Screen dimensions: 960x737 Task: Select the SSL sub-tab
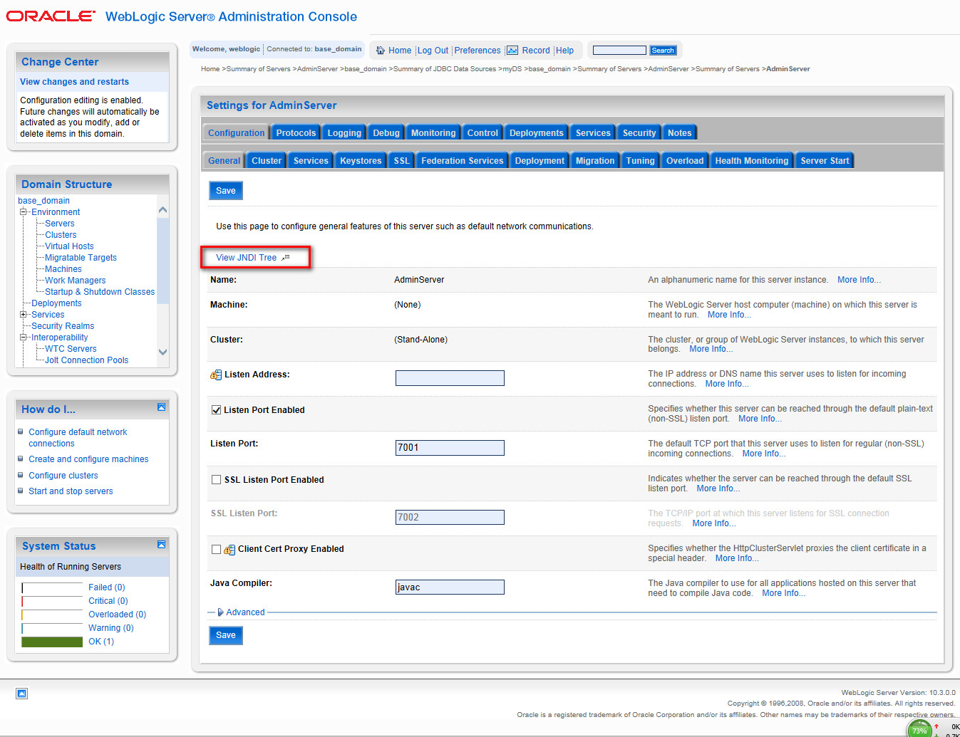(x=402, y=161)
